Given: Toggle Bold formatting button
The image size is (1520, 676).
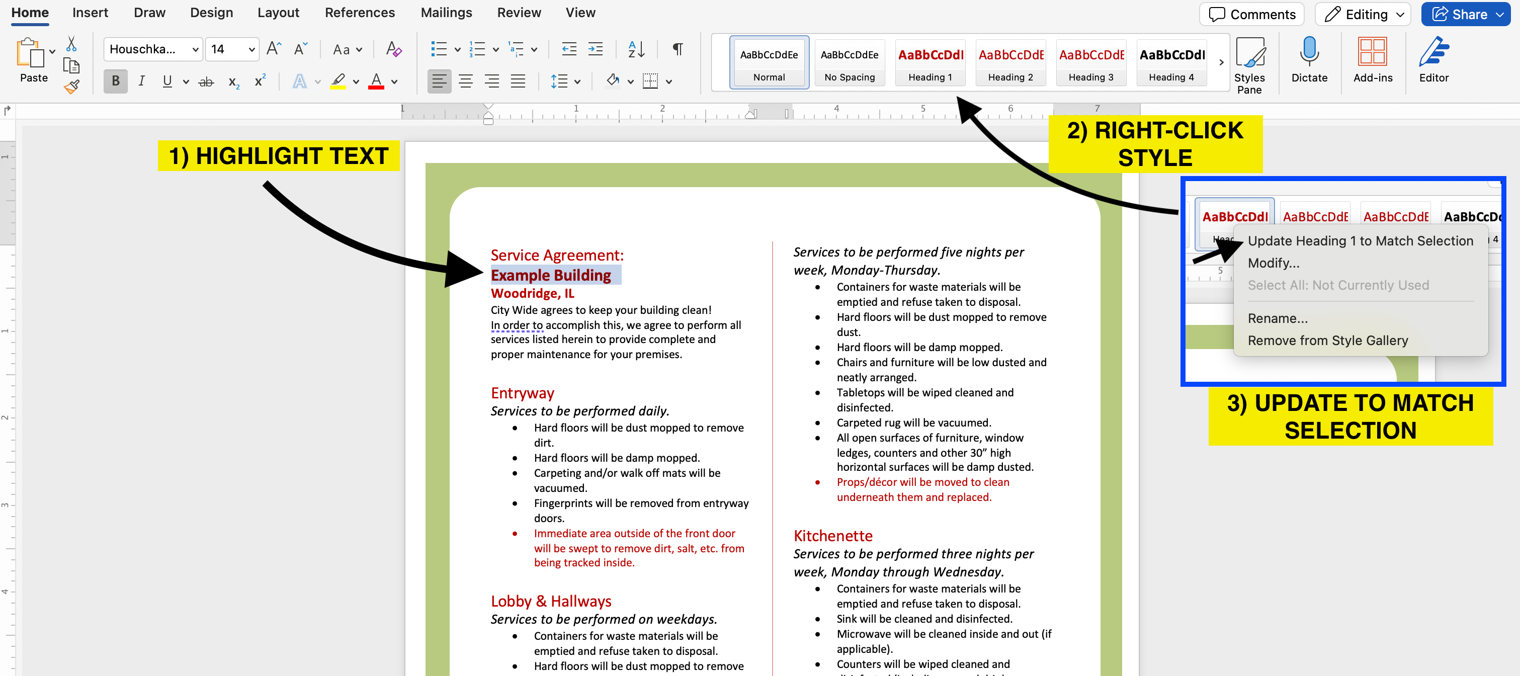Looking at the screenshot, I should click(116, 81).
